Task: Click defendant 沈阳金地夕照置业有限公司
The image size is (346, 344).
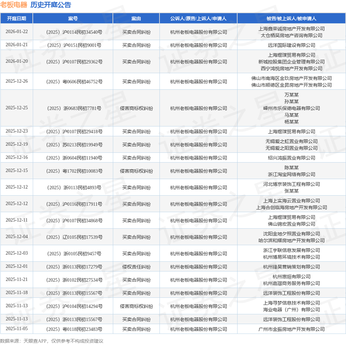Action: pyautogui.click(x=292, y=234)
